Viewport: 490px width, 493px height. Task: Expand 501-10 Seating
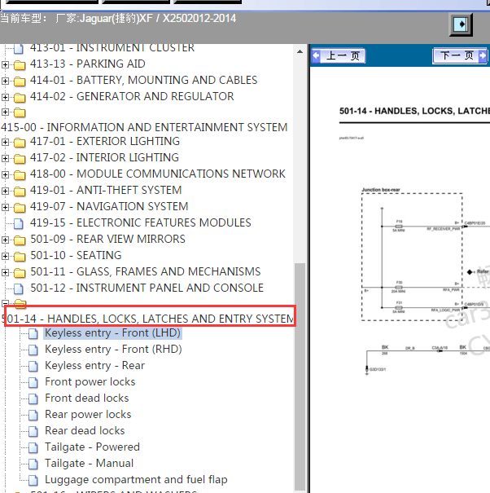point(5,256)
